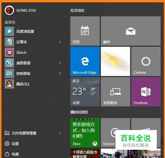Click the 播放和浏览 group header
Screen dimensions: 165x158
tap(79, 112)
